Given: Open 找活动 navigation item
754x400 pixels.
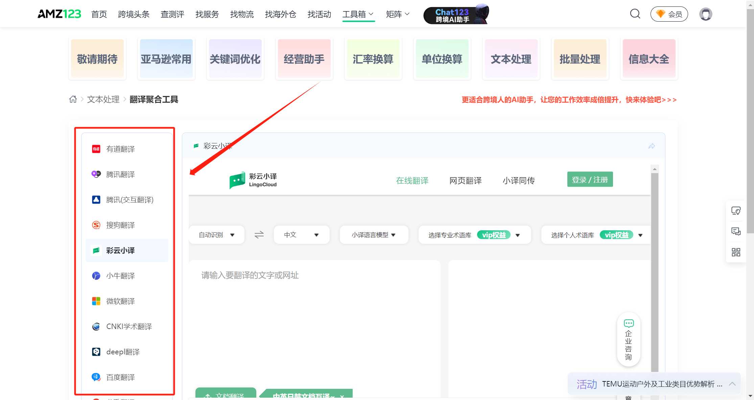Looking at the screenshot, I should tap(319, 14).
